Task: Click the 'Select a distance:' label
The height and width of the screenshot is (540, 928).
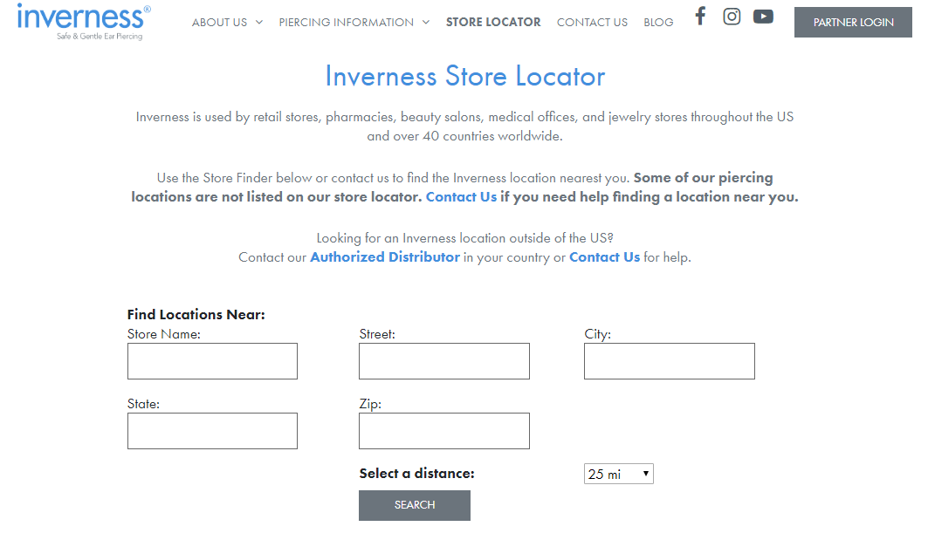Action: 416,473
